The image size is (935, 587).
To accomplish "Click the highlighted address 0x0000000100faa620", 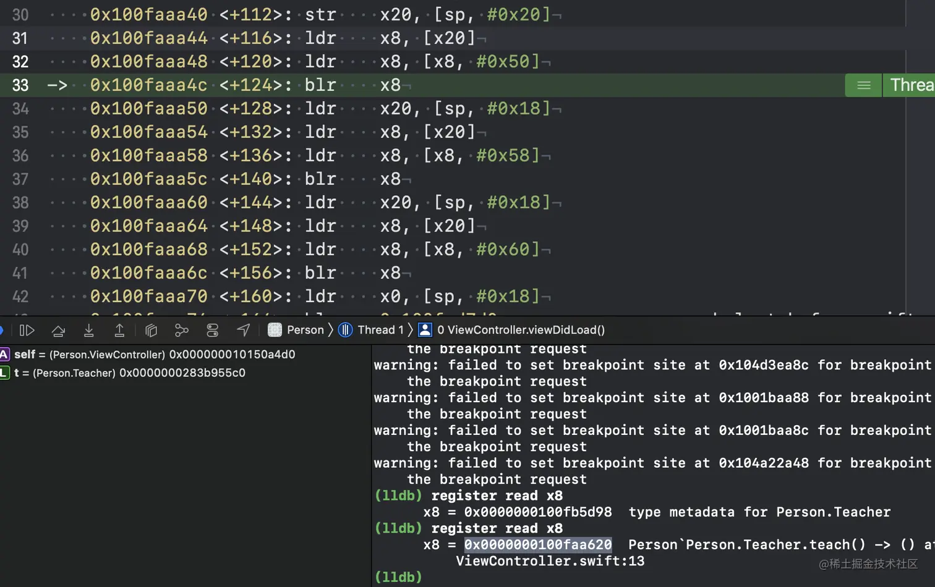I will pyautogui.click(x=538, y=545).
